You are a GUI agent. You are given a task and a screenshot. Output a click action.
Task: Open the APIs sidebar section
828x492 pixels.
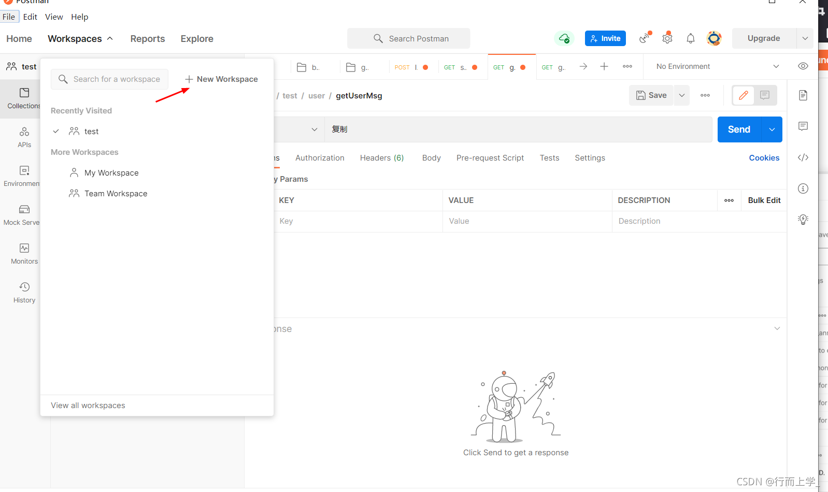[x=24, y=137]
